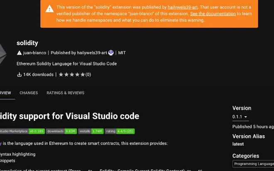Viewport: 274px width, 171px height.
Task: Open the Version 0.1.1 dropdown
Action: (x=240, y=117)
